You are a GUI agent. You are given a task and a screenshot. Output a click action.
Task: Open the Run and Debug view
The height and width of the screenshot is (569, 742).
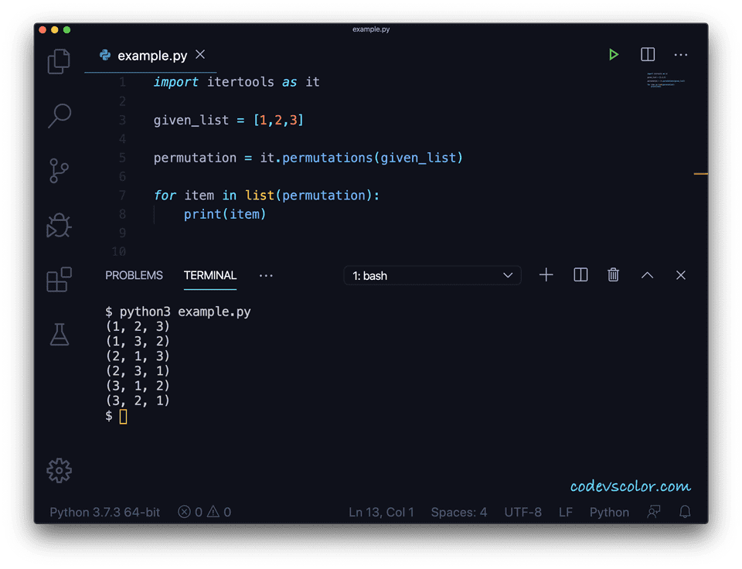59,225
